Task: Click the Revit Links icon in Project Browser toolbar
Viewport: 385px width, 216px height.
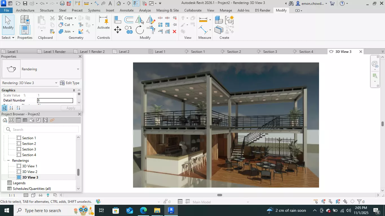Action: pyautogui.click(x=52, y=120)
